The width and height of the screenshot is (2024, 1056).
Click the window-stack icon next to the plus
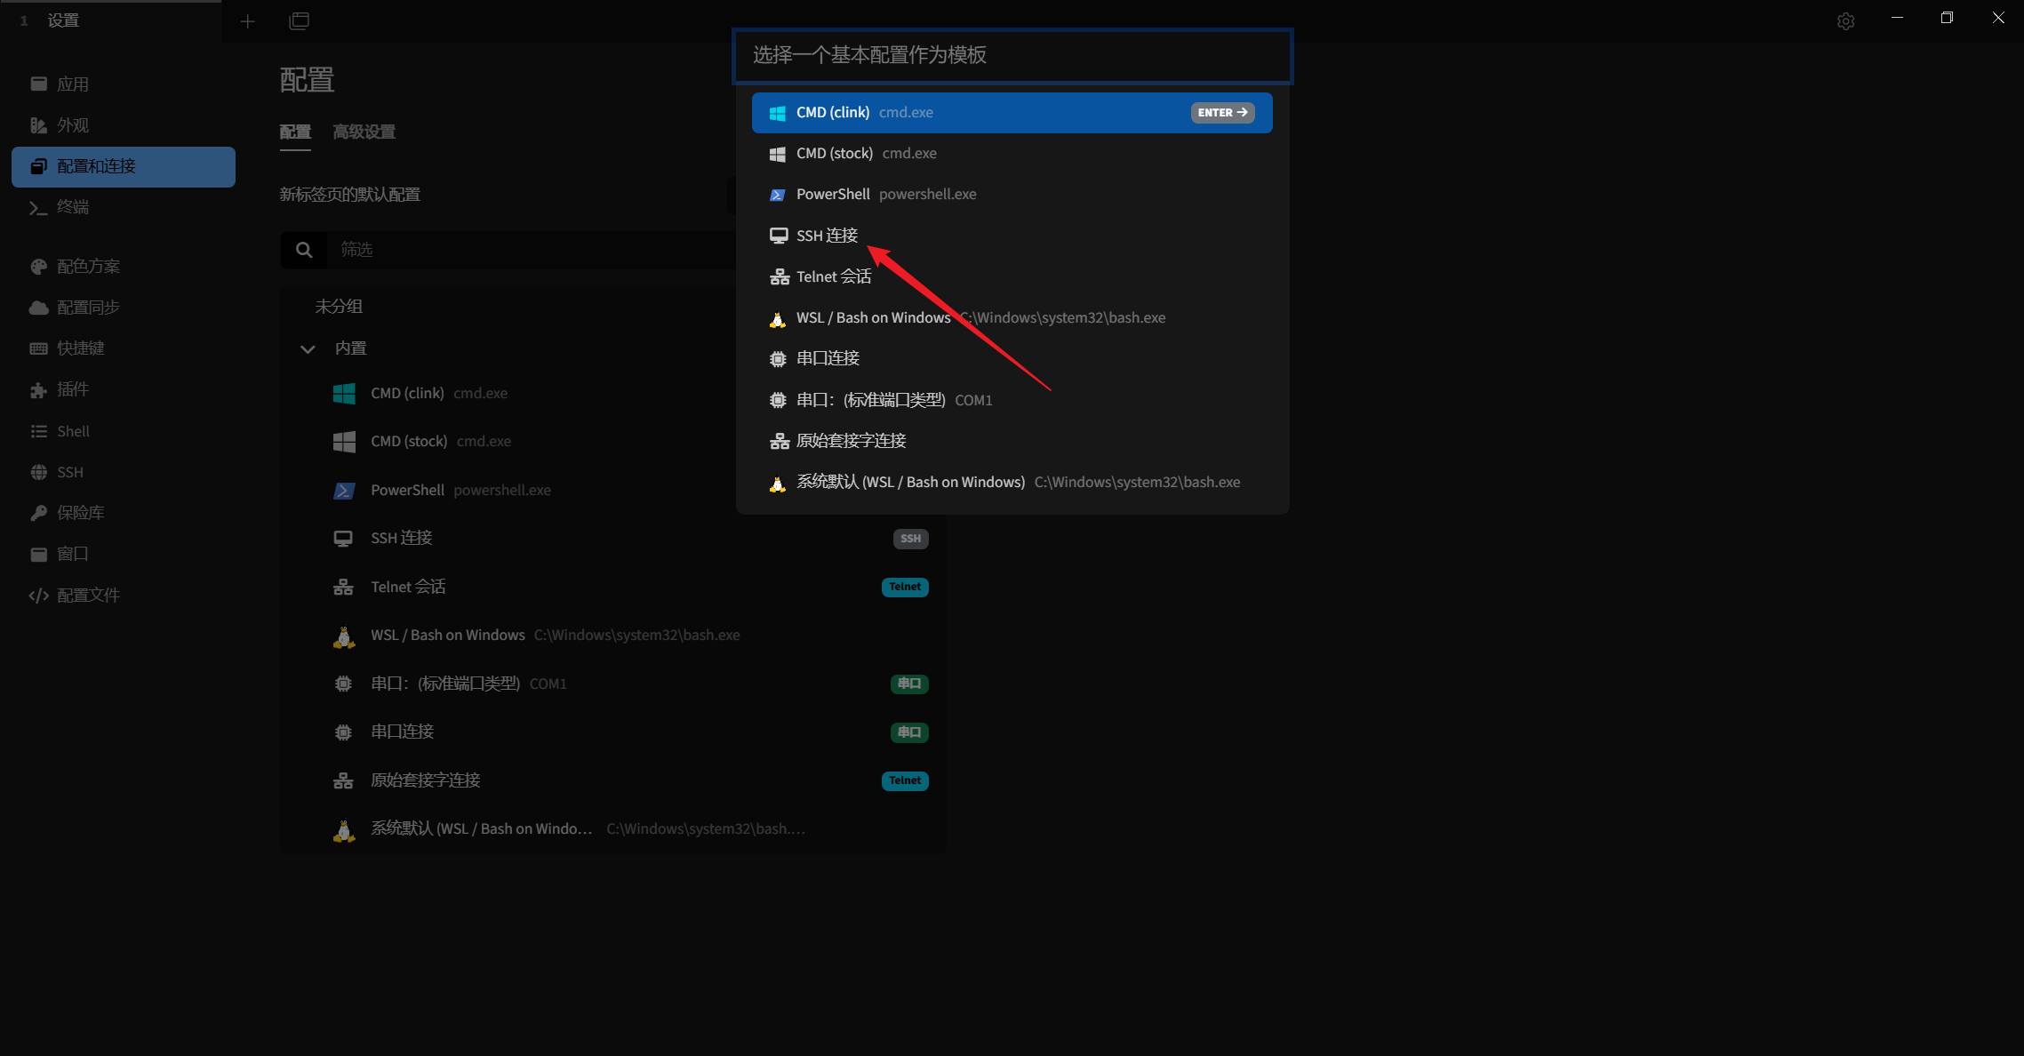click(x=300, y=20)
